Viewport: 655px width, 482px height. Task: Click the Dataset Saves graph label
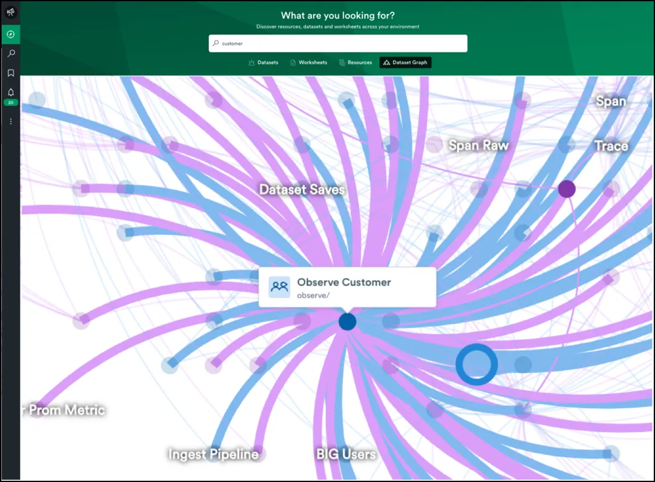pos(301,190)
